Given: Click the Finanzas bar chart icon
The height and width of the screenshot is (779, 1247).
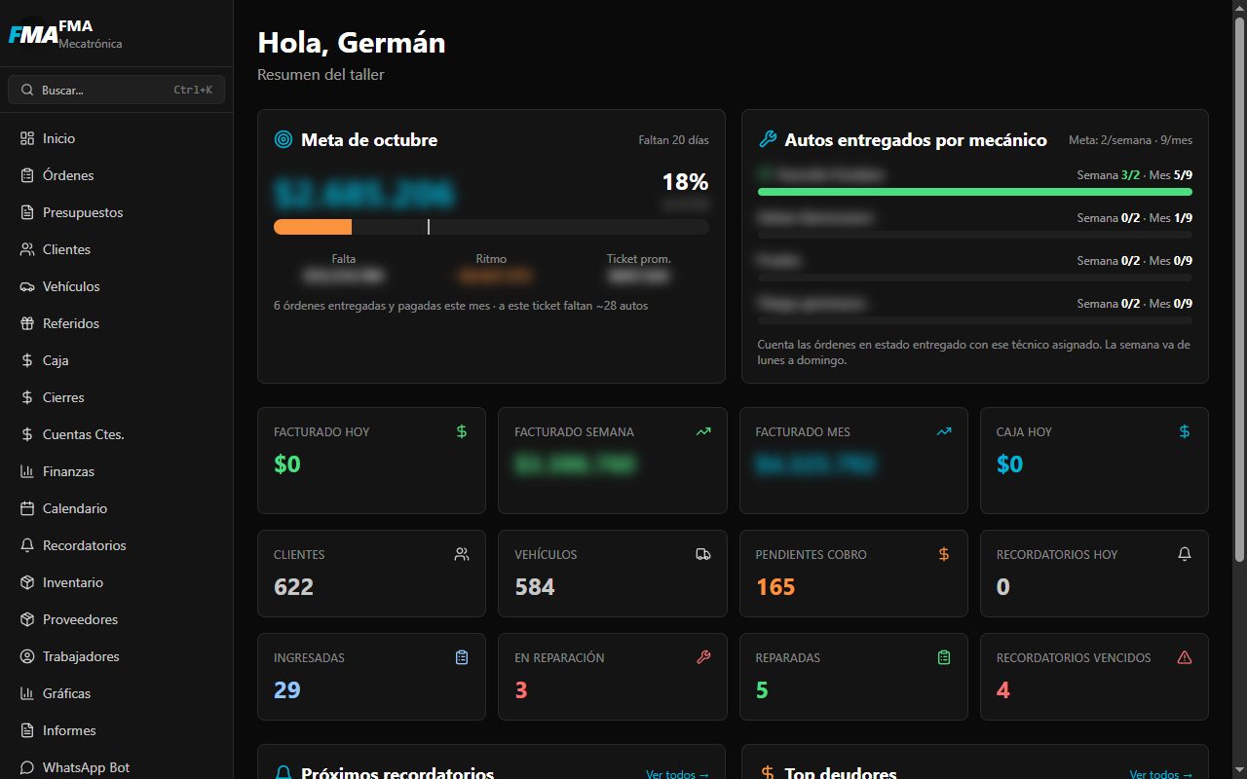Looking at the screenshot, I should coord(27,471).
